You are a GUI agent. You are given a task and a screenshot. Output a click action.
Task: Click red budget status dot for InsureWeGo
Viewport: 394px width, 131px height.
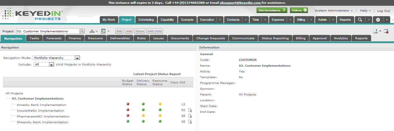click(x=128, y=110)
